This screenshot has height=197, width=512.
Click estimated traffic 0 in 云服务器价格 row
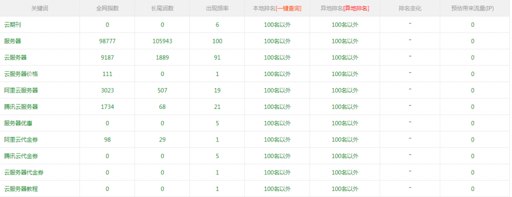472,74
